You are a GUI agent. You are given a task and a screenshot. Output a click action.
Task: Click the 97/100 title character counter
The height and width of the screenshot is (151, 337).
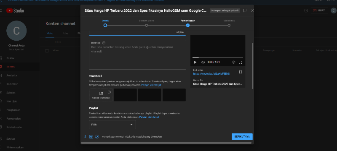[180, 33]
